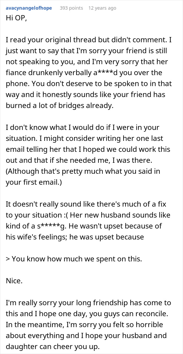Click the line "this and I hope one day"

coord(88,314)
